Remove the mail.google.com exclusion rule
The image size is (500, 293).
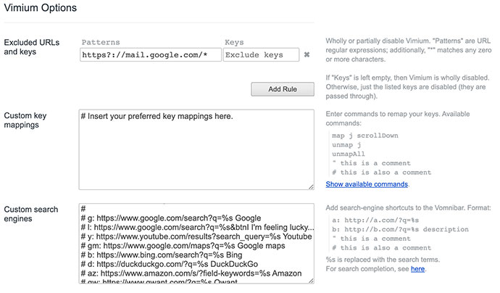coord(307,54)
